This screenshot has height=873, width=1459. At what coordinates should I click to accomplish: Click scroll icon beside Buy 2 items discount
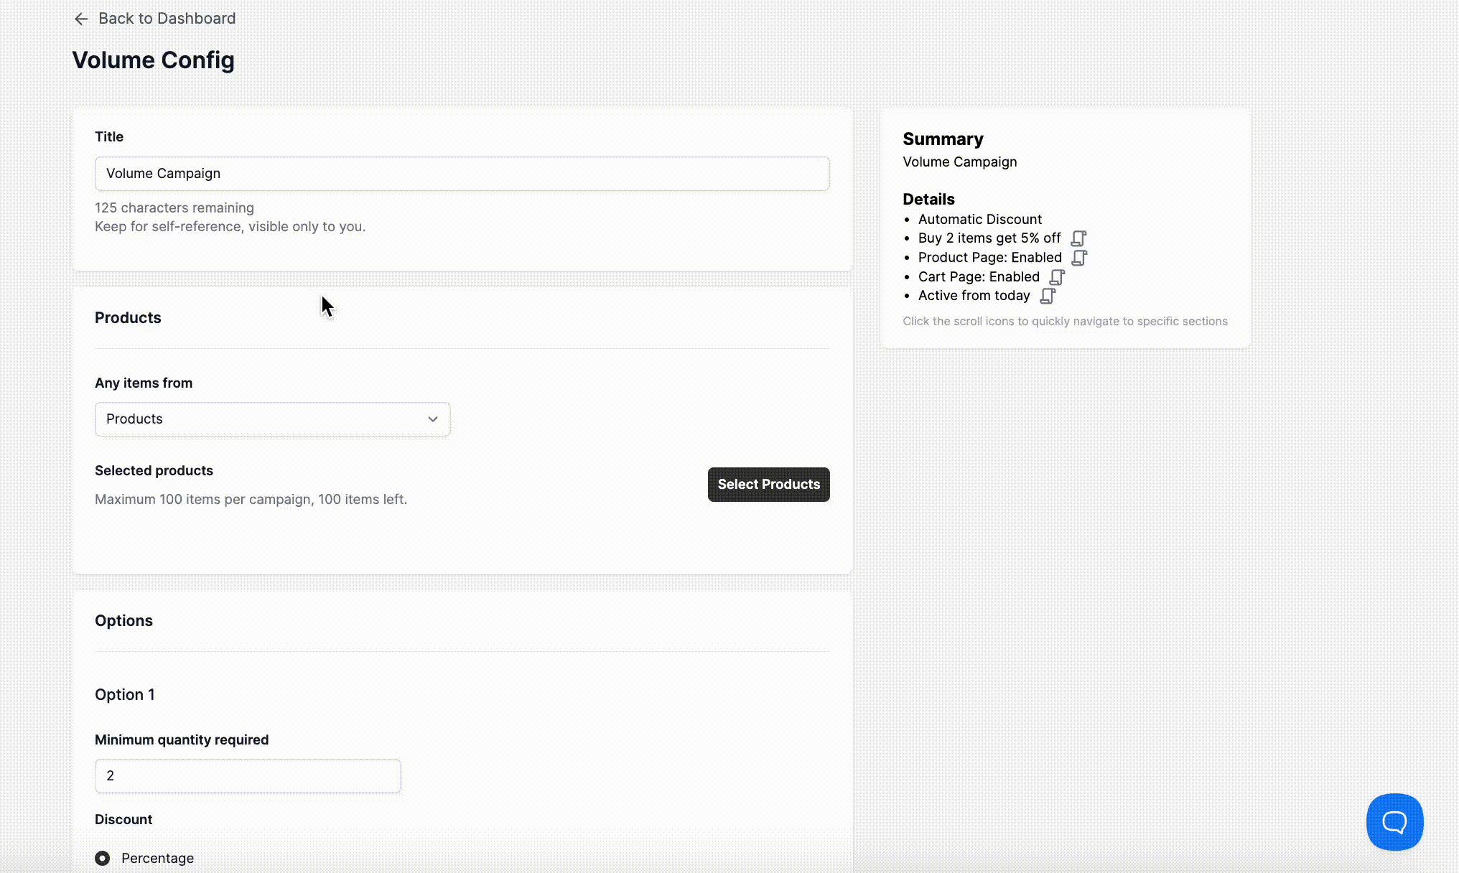[x=1078, y=238]
